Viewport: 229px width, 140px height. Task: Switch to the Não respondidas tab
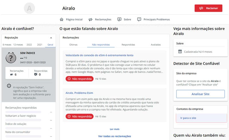click(x=101, y=45)
